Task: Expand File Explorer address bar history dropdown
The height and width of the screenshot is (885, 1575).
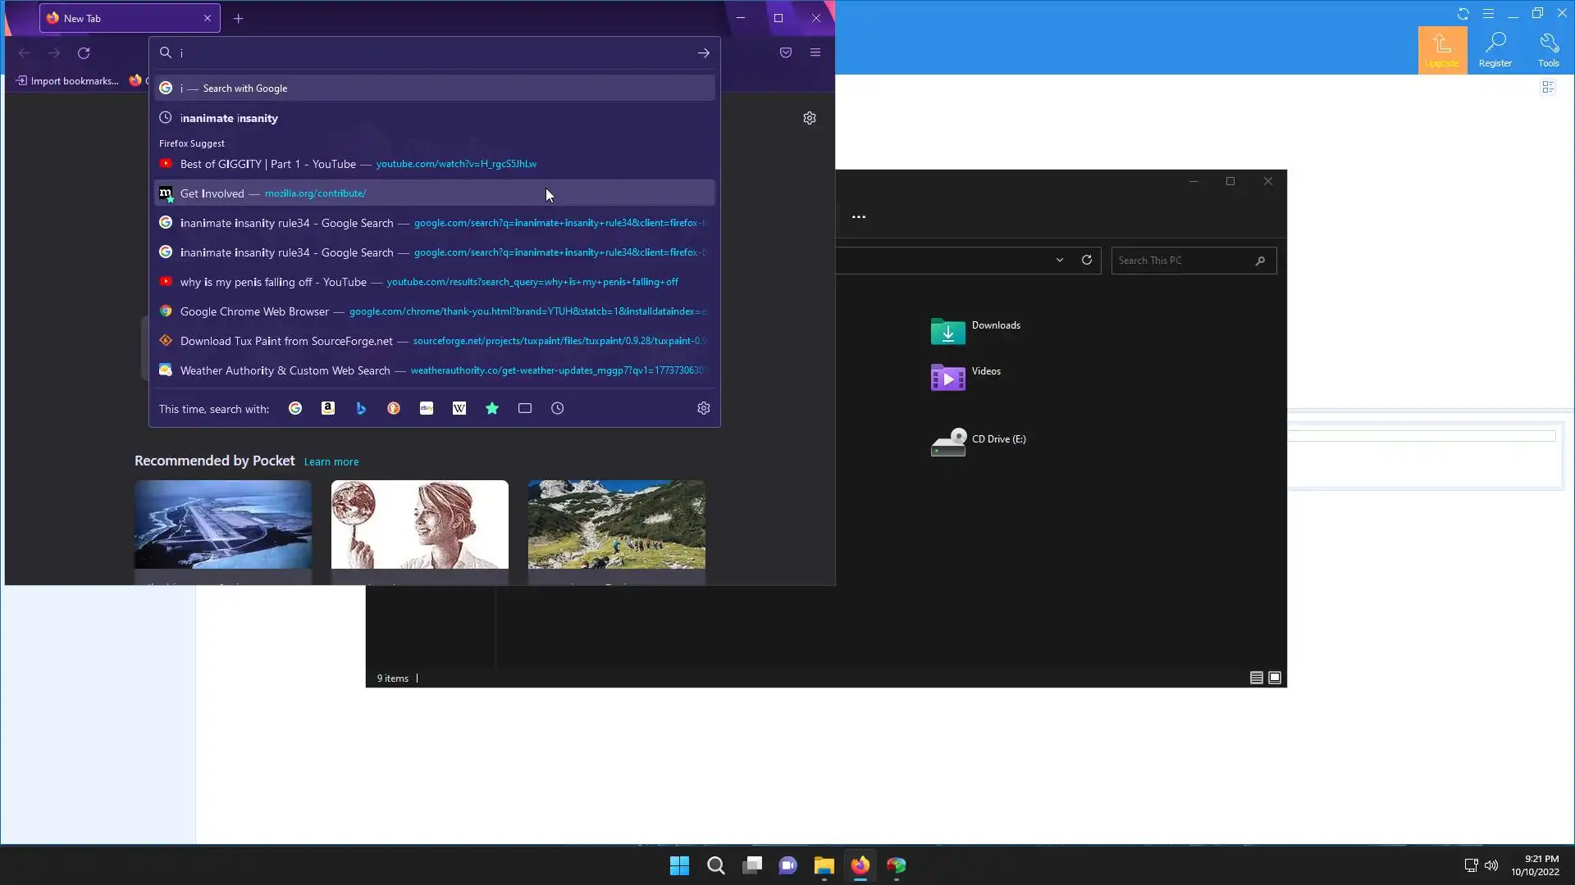Action: pos(1059,261)
